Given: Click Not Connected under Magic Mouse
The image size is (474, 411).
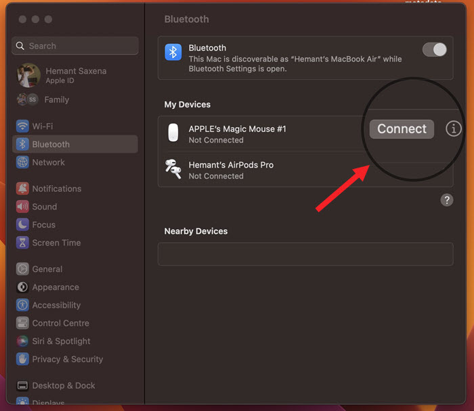Looking at the screenshot, I should [216, 140].
